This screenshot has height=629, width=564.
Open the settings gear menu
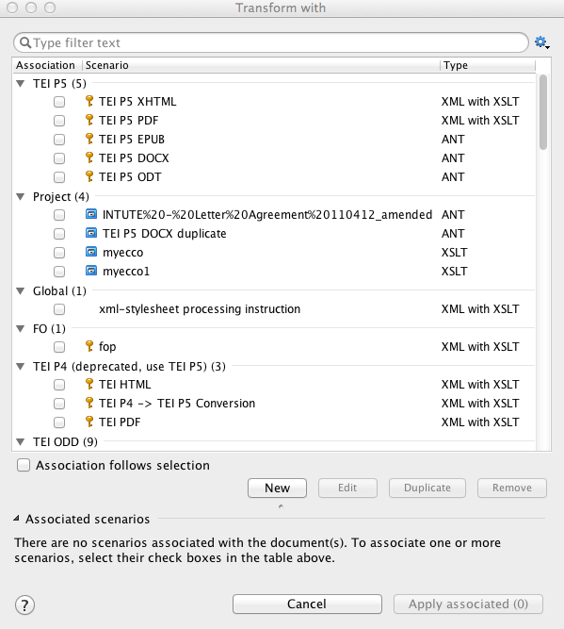(x=541, y=42)
